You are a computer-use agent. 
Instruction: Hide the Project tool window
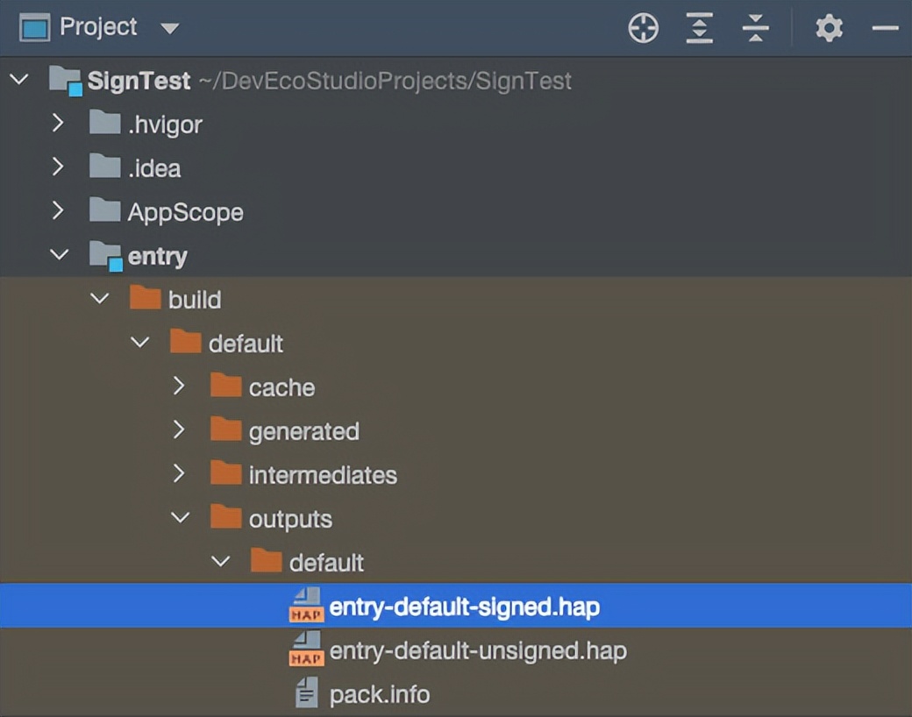tap(885, 29)
